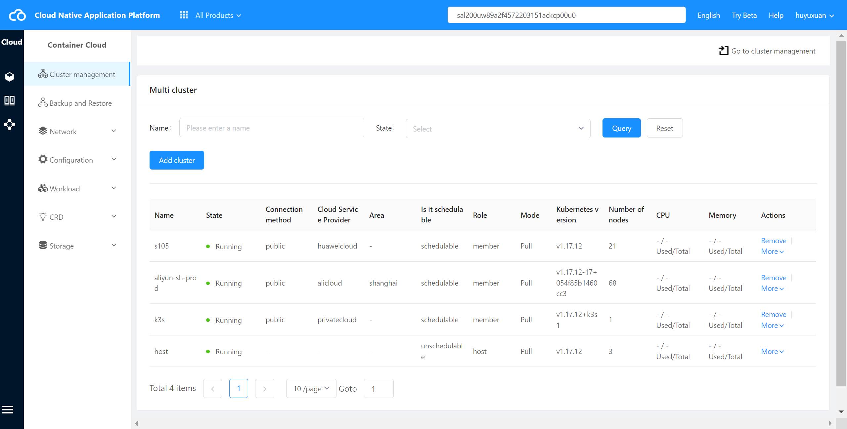Open the huyuxuan user dropdown
Screen dimensions: 847x429
pyautogui.click(x=815, y=15)
